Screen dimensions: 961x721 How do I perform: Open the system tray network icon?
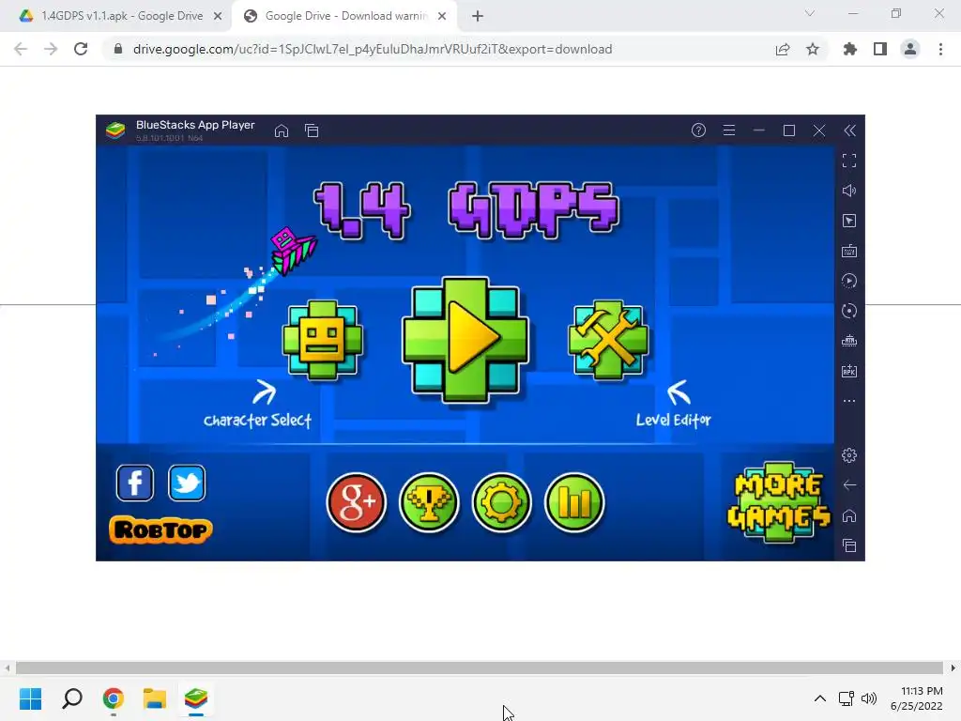click(x=847, y=698)
